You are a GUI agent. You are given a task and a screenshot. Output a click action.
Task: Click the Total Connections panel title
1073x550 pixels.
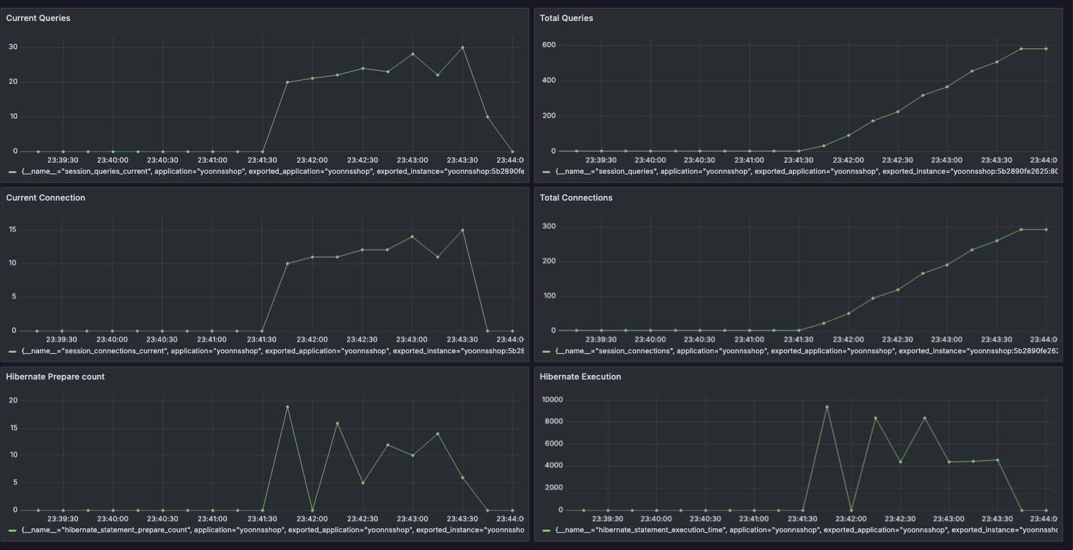(576, 198)
